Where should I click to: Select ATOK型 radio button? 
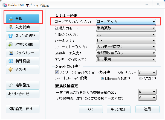[141, 78]
